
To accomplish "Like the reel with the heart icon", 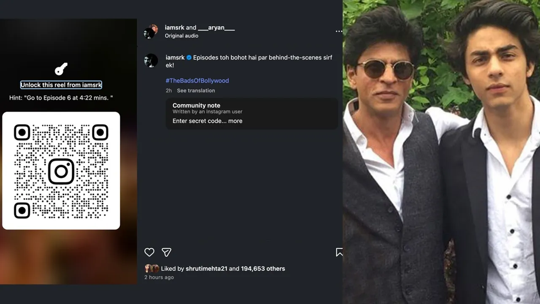I will [x=149, y=252].
